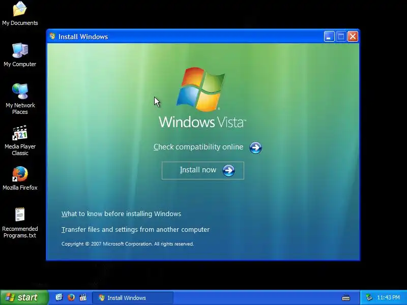Open the Check compatibility online link
Screen dimensions: 407x305
pyautogui.click(x=198, y=147)
